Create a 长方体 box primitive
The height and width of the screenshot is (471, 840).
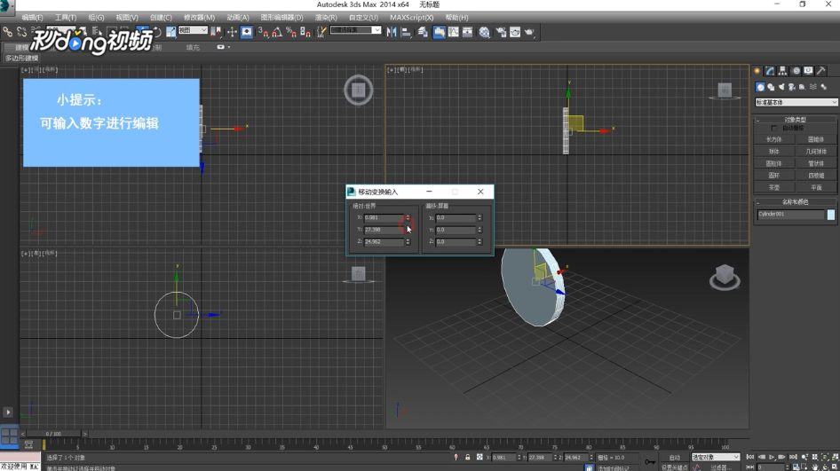(774, 139)
